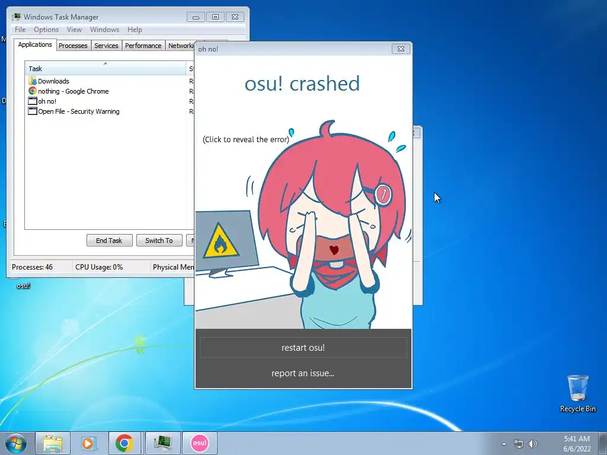Maximize the Windows Task Manager window
Viewport: 607px width, 455px height.
coord(215,17)
